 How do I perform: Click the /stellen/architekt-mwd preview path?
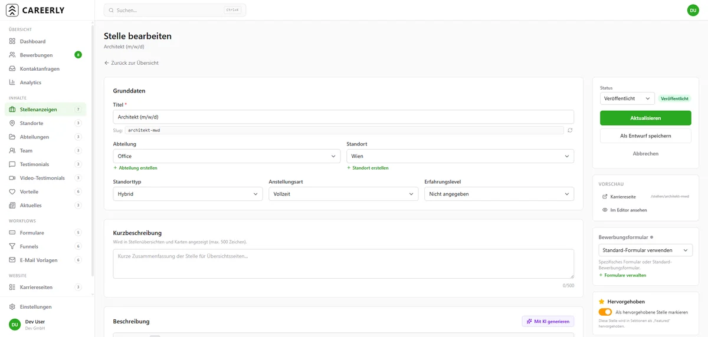670,197
